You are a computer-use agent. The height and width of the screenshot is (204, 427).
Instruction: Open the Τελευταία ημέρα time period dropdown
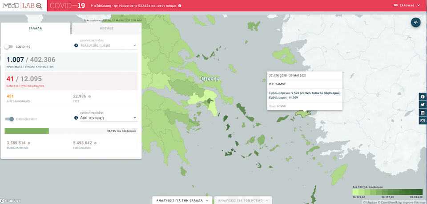pyautogui.click(x=108, y=46)
